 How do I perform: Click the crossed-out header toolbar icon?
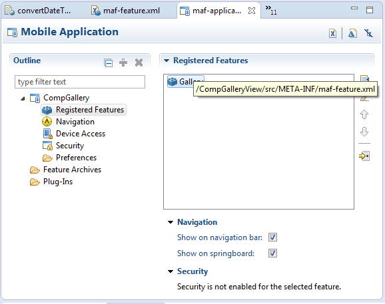[368, 33]
